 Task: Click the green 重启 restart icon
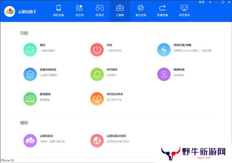coord(30,50)
